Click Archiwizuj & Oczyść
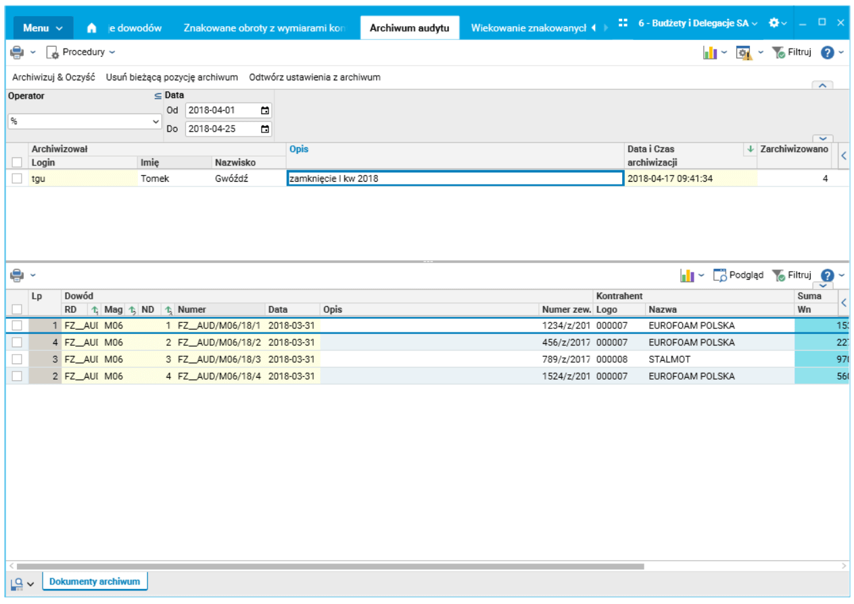Viewport: 854px width, 604px height. [x=53, y=78]
